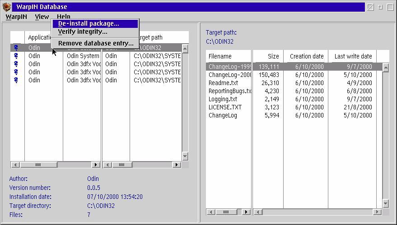
Task: Click the Application column scrollbar thumb
Action: click(38, 165)
